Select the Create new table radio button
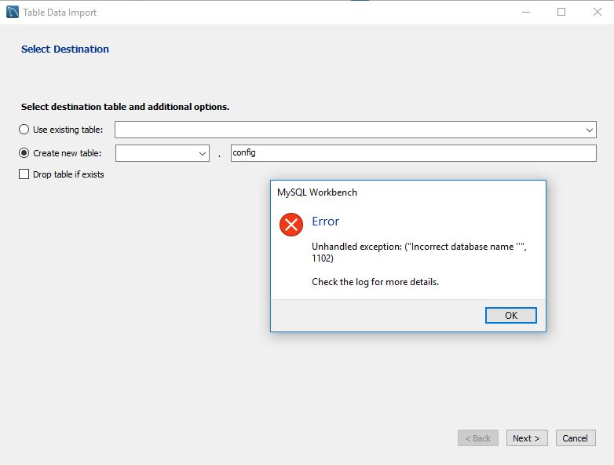 point(24,153)
